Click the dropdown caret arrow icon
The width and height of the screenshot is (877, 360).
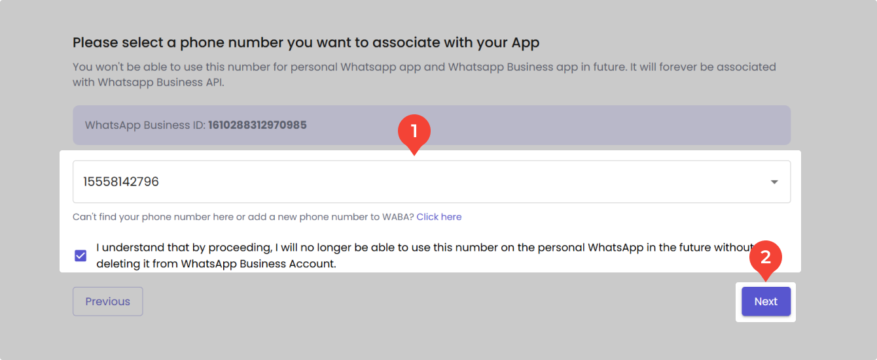coord(774,182)
